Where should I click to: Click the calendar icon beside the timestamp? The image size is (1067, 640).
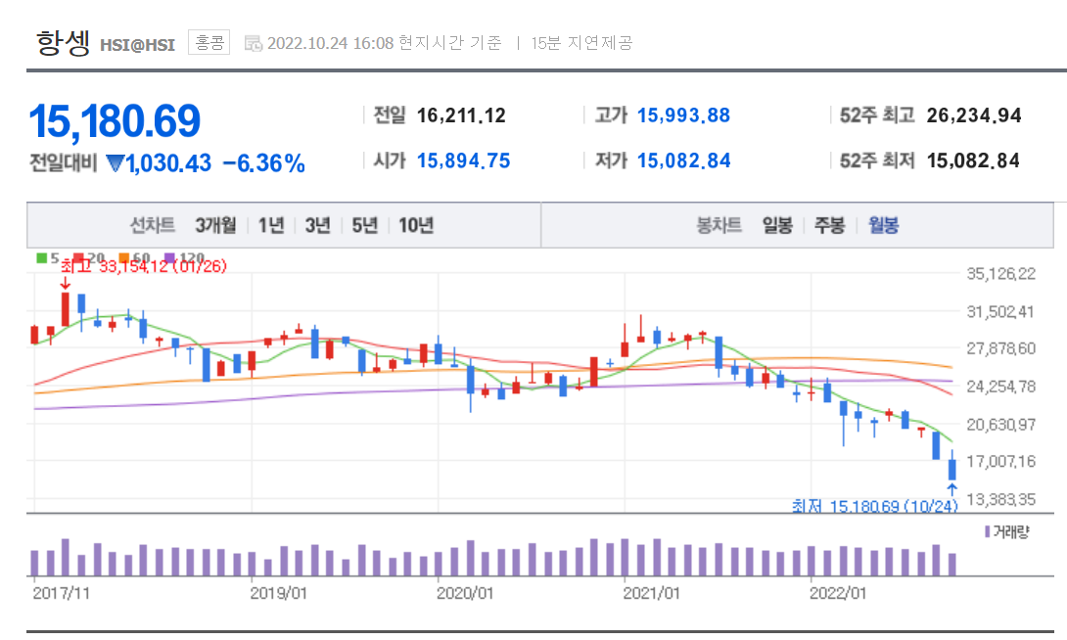(x=254, y=43)
